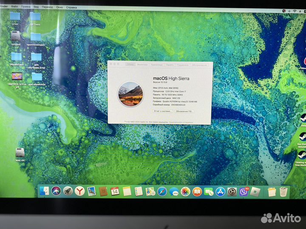This screenshot has width=306, height=229.
Task: Open the 'Вид' menu
Action: point(36,7)
